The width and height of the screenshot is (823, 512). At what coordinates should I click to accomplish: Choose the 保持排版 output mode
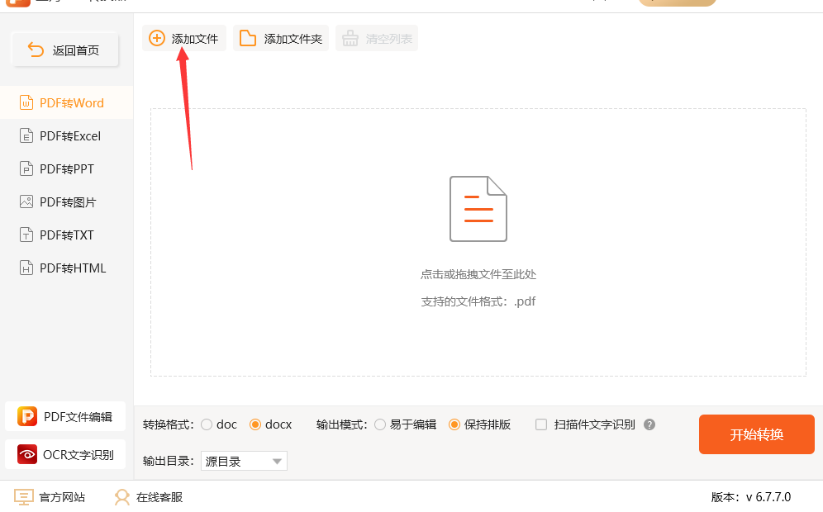(454, 424)
